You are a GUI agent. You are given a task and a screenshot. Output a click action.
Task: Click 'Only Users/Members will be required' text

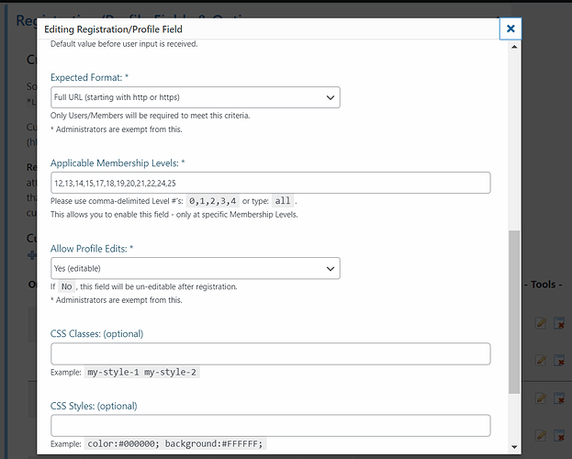(x=150, y=116)
